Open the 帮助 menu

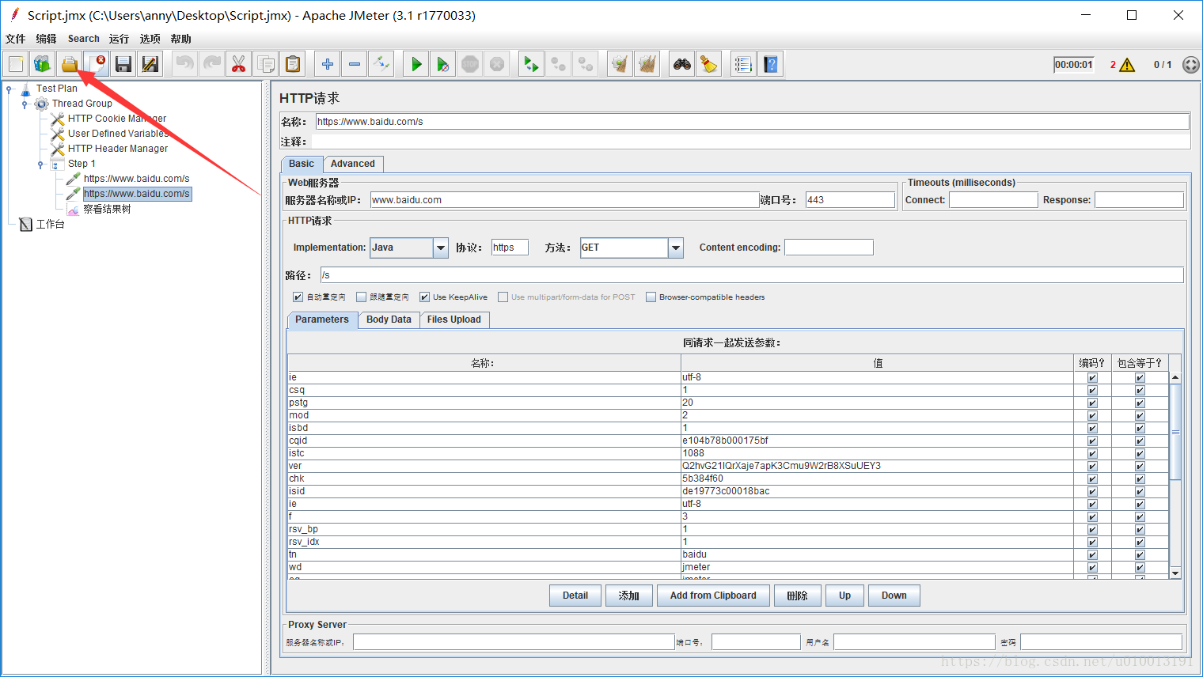click(x=180, y=39)
